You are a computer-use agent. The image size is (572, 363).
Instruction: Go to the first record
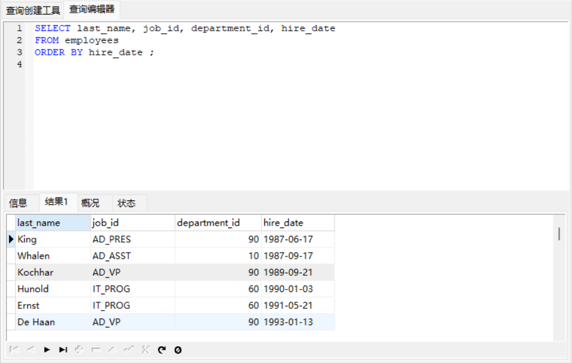pyautogui.click(x=14, y=350)
